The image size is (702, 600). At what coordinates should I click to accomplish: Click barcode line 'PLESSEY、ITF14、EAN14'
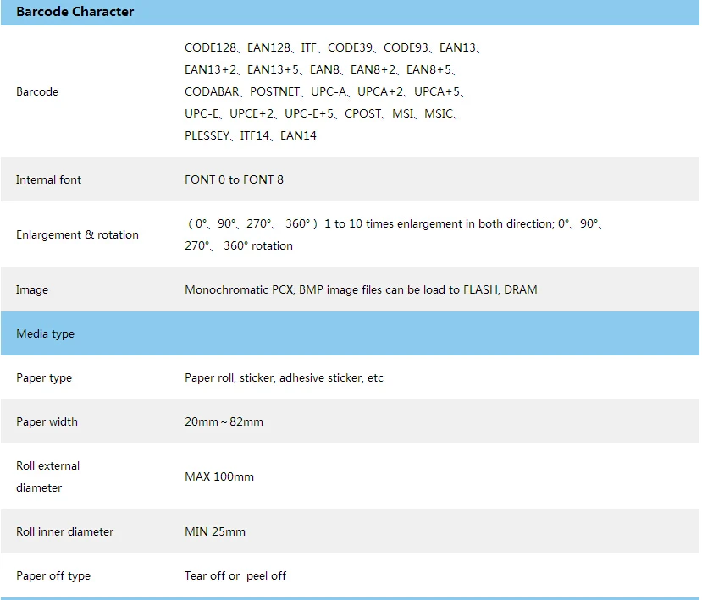(x=251, y=135)
